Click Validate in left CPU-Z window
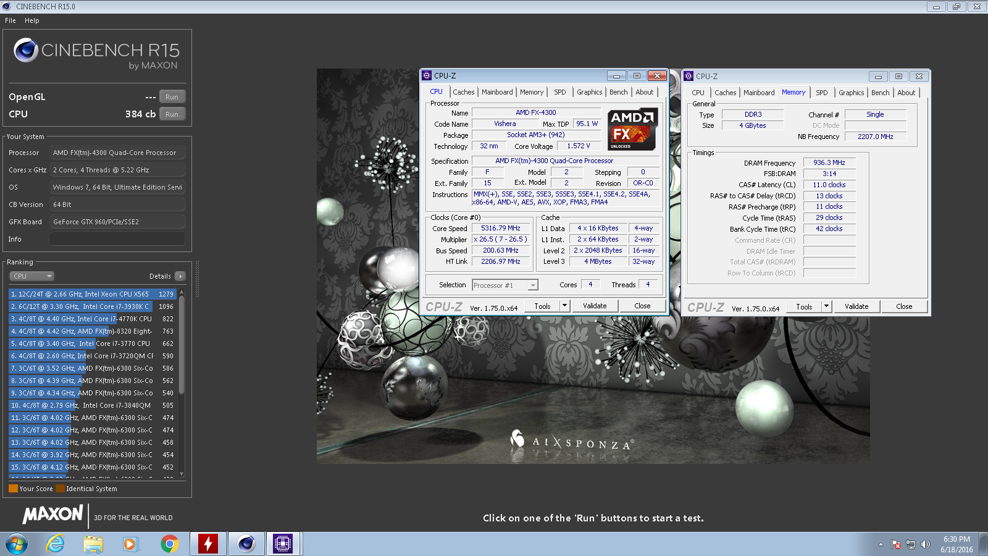This screenshot has height=556, width=988. click(595, 306)
